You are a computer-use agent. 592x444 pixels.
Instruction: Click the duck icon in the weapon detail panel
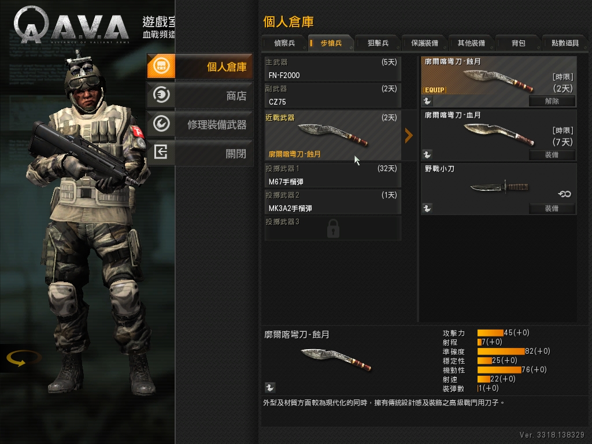269,387
